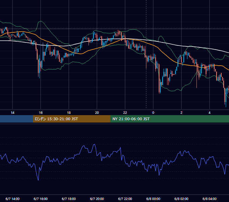229x202 pixels.
Task: Click the ロンドン 15:30-21:00 JST session bar
Action: pos(71,119)
